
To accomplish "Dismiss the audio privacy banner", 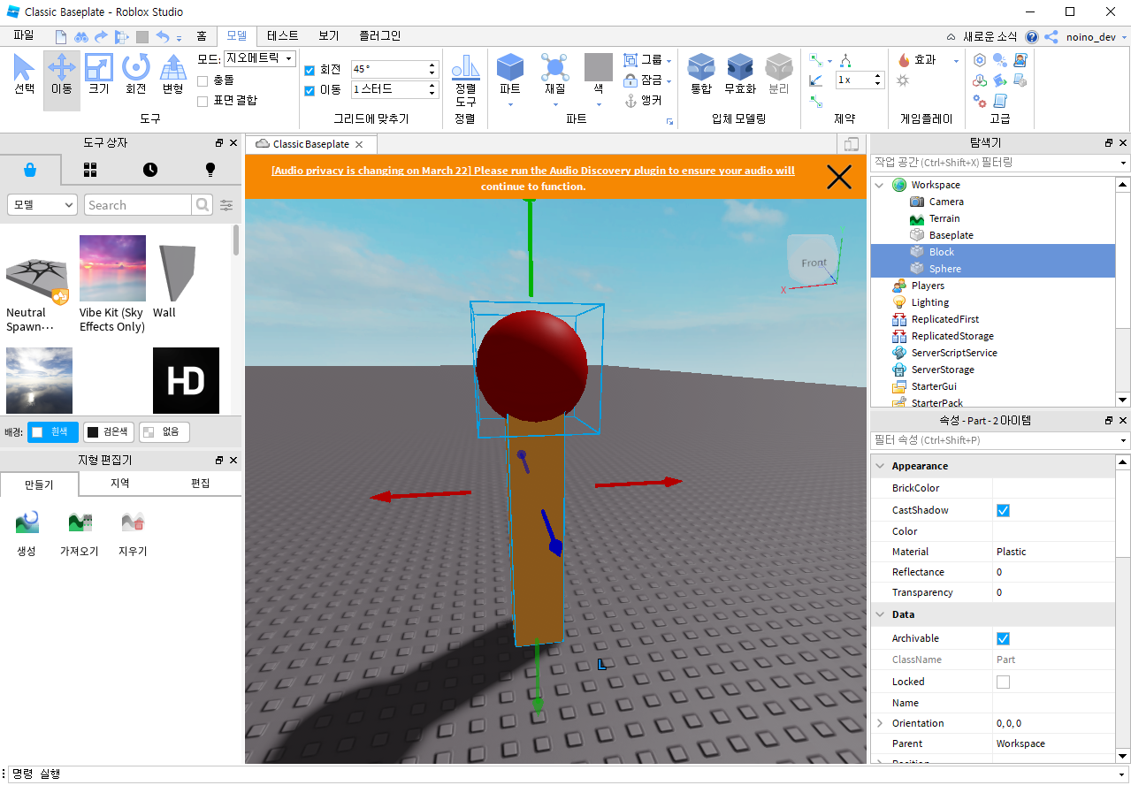I will pyautogui.click(x=838, y=177).
